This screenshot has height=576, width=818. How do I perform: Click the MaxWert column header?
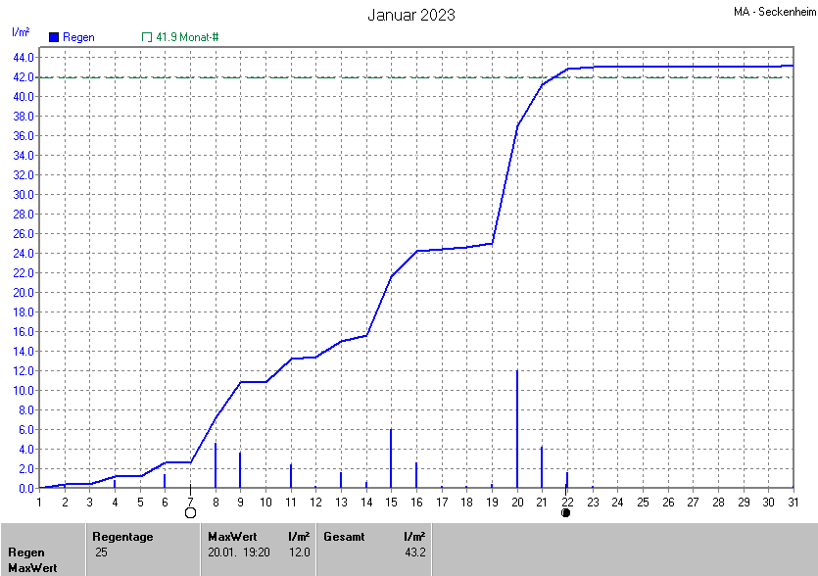pyautogui.click(x=231, y=536)
